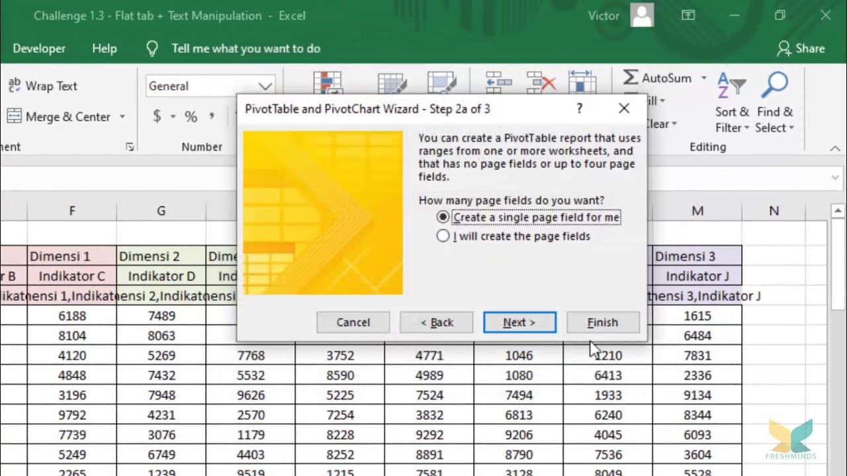Select column N header
Screen dimensions: 847x476
[774, 211]
